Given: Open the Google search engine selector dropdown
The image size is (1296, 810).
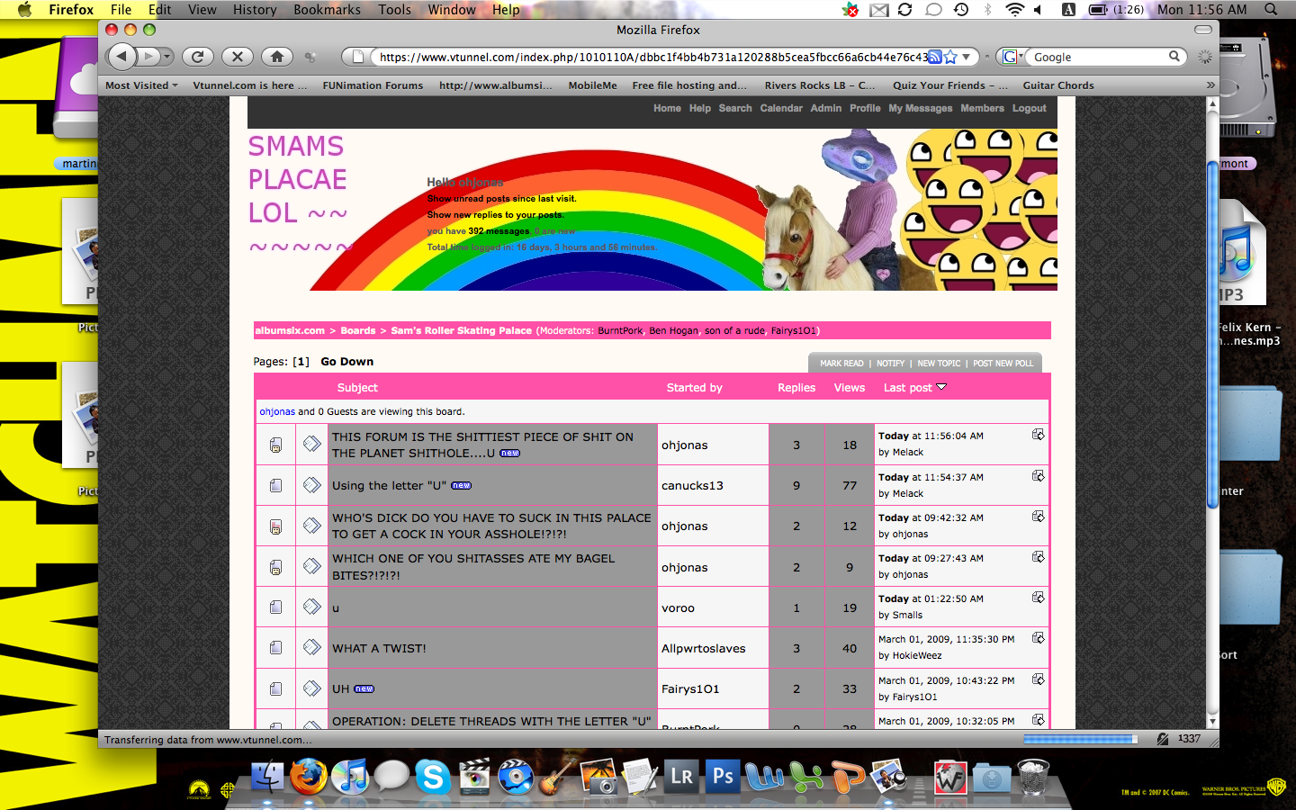Looking at the screenshot, I should pyautogui.click(x=1012, y=57).
